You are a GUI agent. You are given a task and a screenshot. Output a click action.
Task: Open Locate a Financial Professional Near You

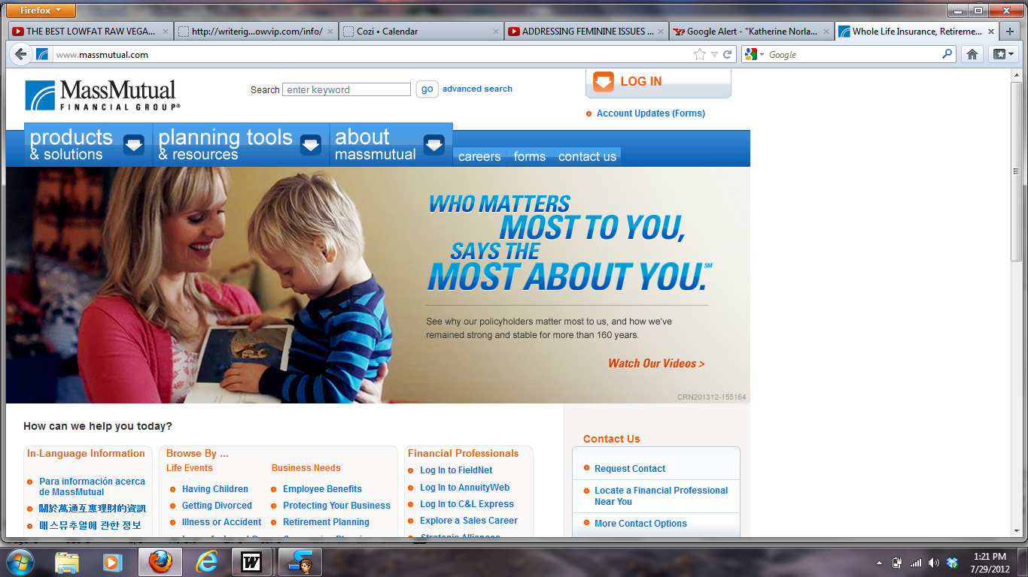click(x=661, y=496)
